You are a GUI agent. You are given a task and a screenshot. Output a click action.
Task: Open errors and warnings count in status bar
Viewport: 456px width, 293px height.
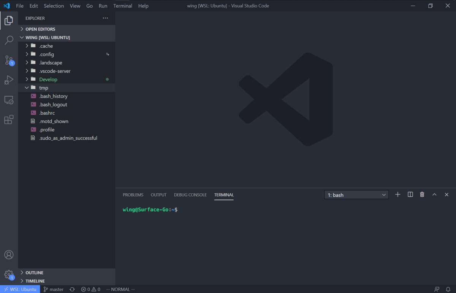point(90,289)
